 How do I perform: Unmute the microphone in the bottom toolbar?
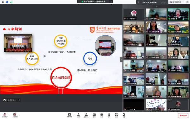pyautogui.click(x=5, y=115)
